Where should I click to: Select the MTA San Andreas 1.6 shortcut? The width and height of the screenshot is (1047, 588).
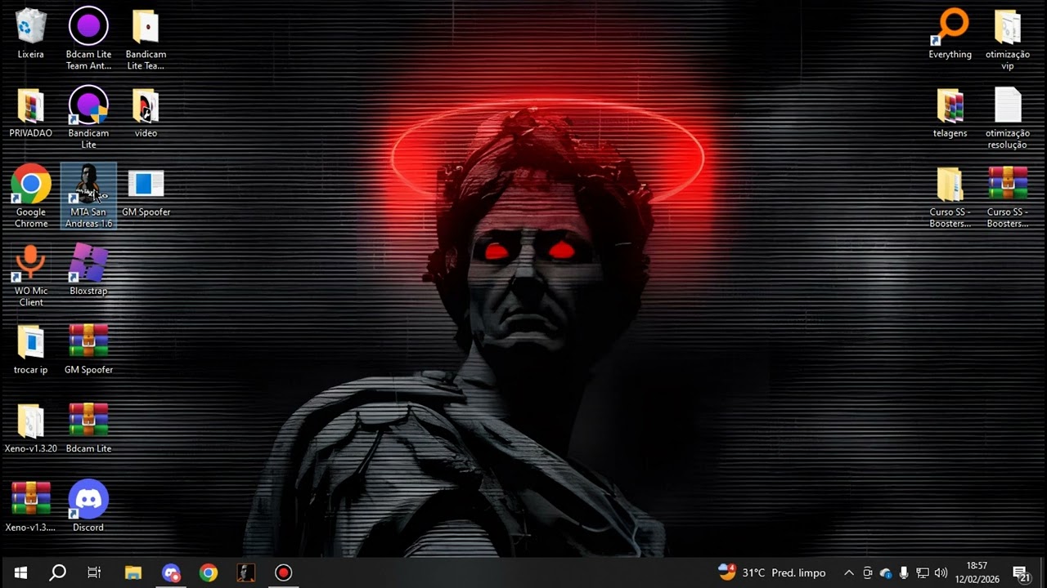(88, 196)
